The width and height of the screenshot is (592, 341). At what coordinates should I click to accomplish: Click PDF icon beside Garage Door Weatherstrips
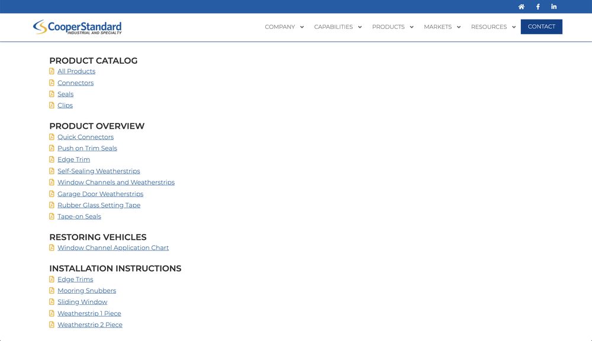click(x=52, y=194)
